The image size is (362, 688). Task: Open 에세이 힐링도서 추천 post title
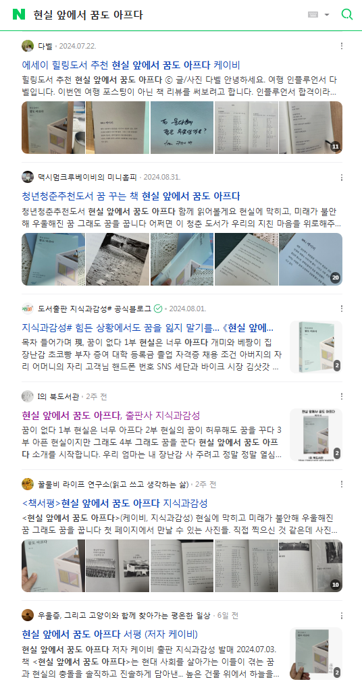(131, 65)
